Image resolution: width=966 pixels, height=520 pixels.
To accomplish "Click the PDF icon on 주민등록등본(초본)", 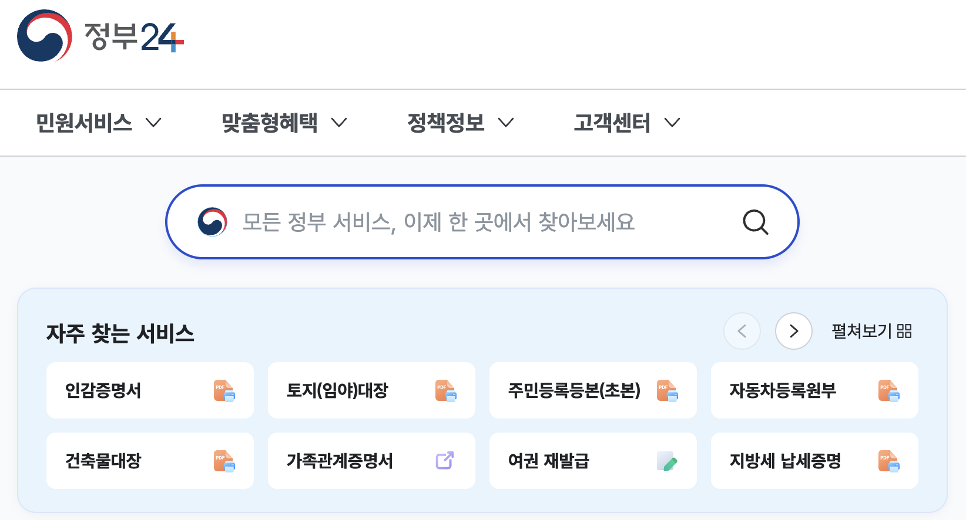I will click(x=667, y=390).
